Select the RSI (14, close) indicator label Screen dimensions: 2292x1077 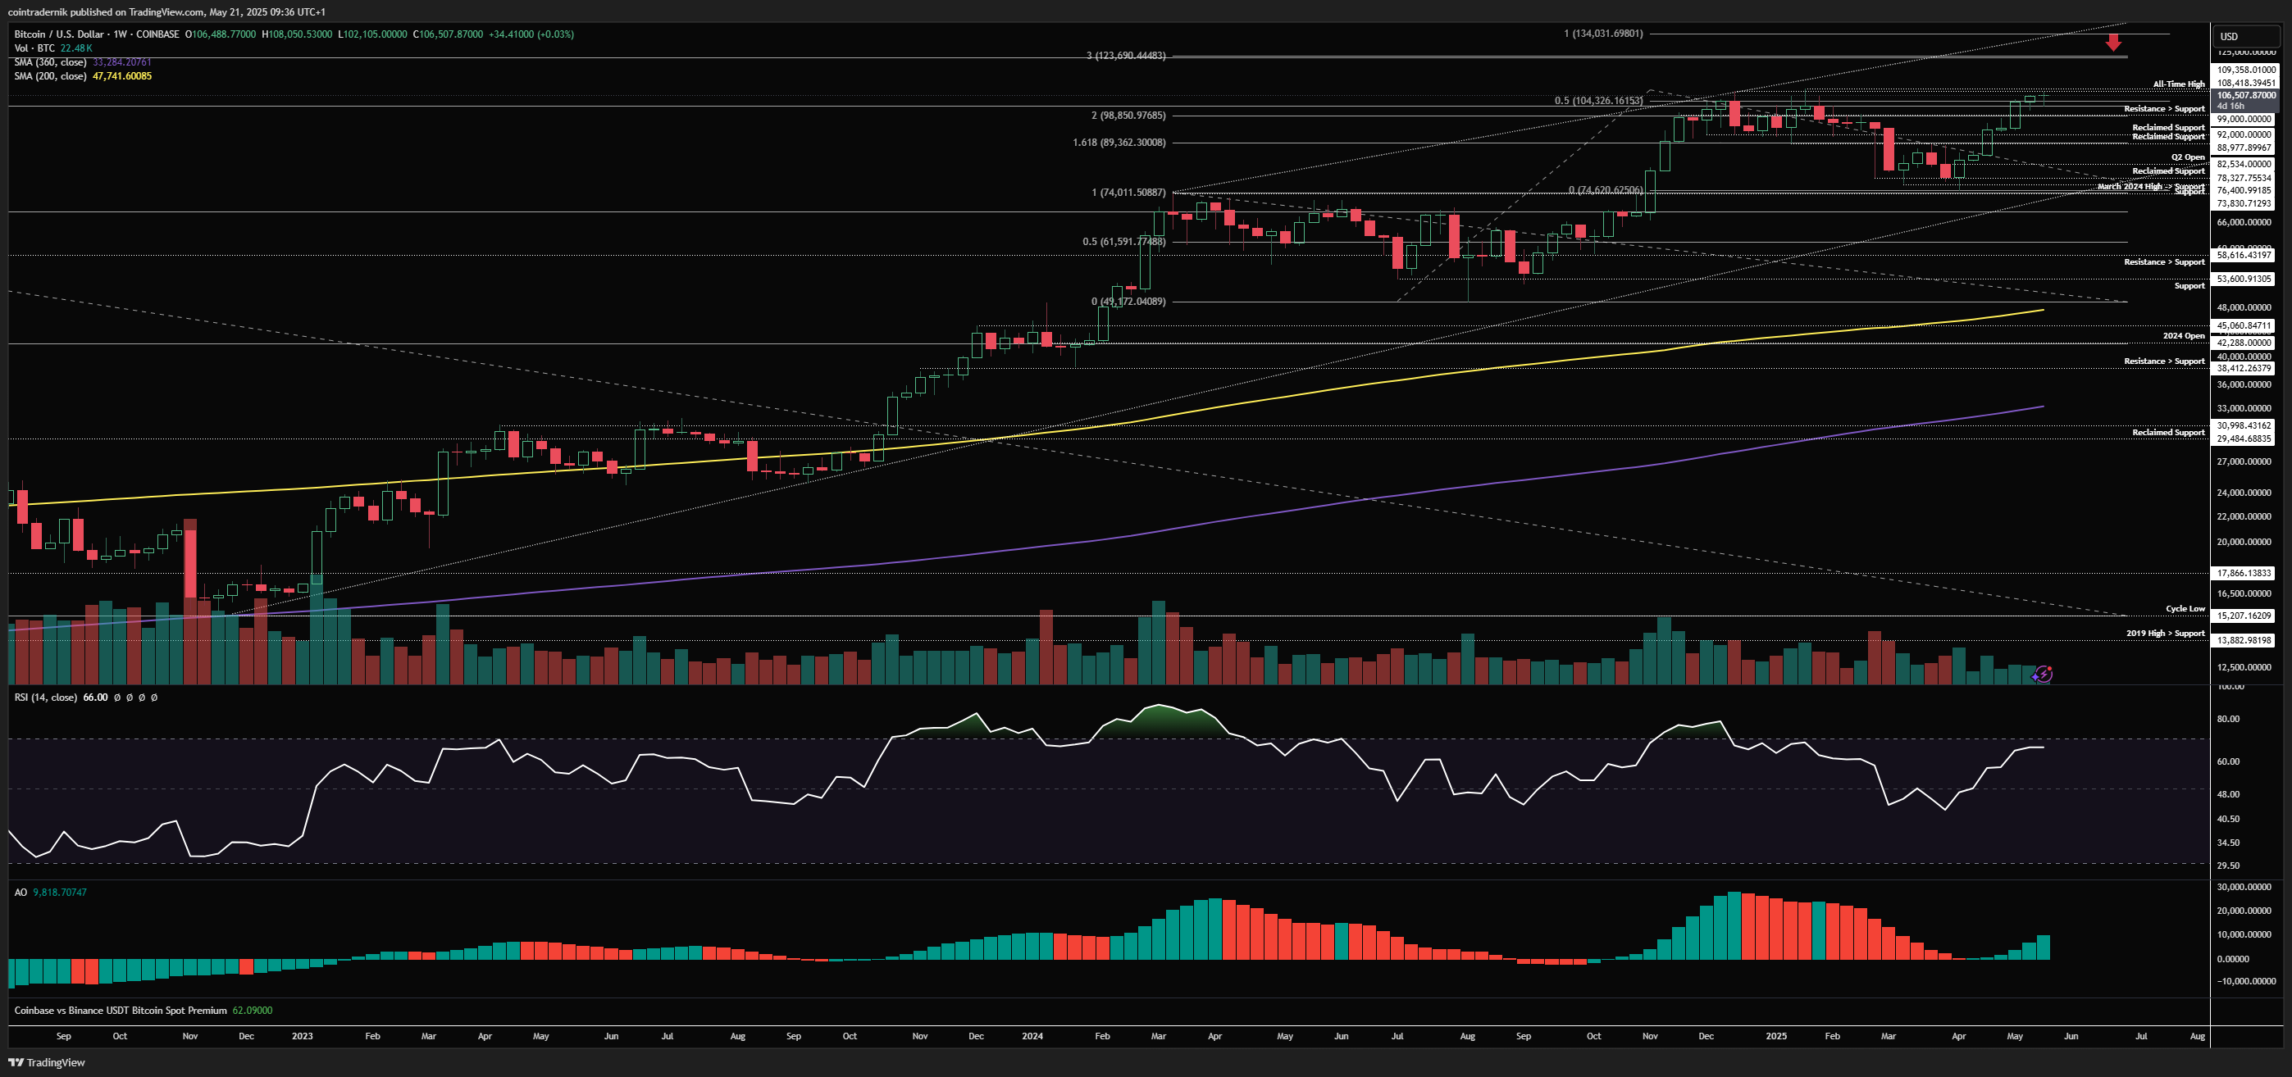pyautogui.click(x=45, y=698)
